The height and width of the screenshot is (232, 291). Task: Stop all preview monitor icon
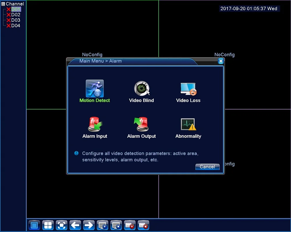[116, 225]
